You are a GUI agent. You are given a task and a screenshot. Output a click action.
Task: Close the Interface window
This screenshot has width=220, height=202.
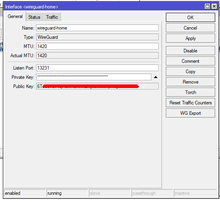(214, 6)
